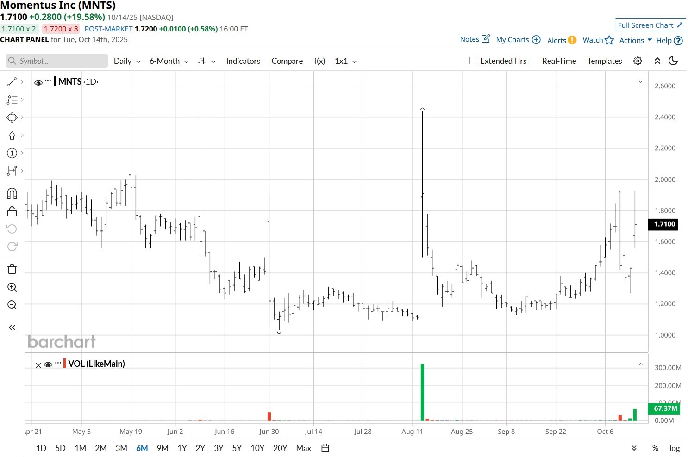Click the Notes edit icon

point(486,39)
